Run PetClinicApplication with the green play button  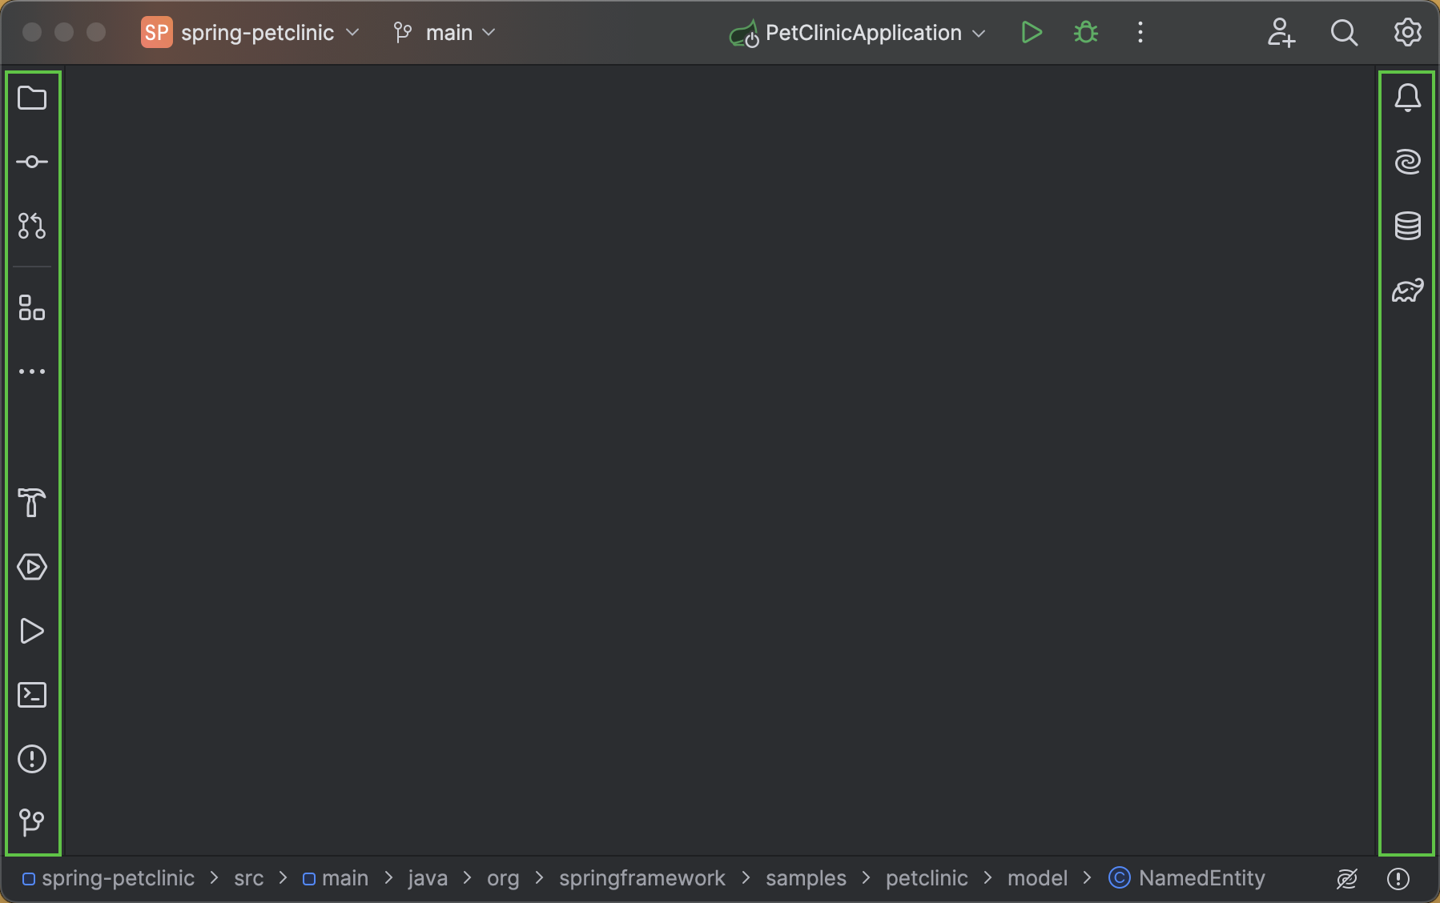click(x=1031, y=32)
